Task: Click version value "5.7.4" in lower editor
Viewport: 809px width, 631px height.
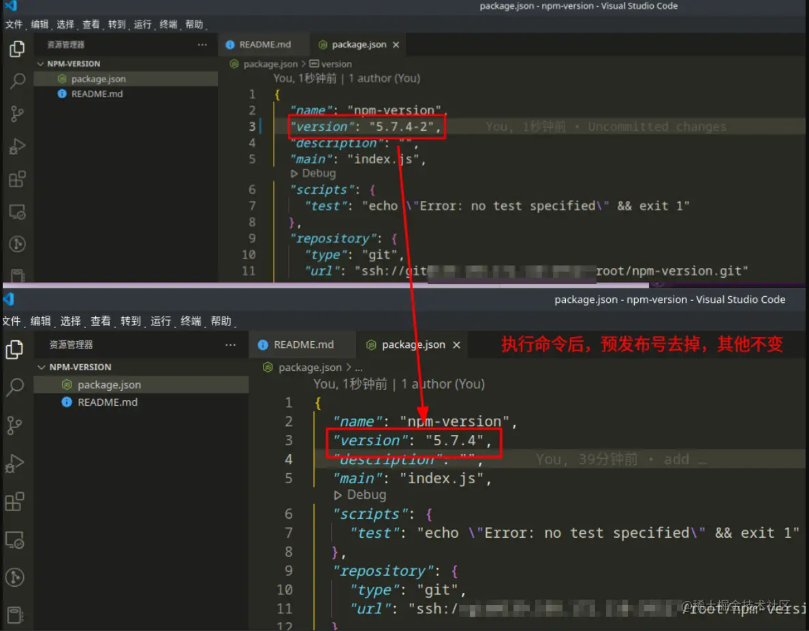Action: pyautogui.click(x=454, y=441)
